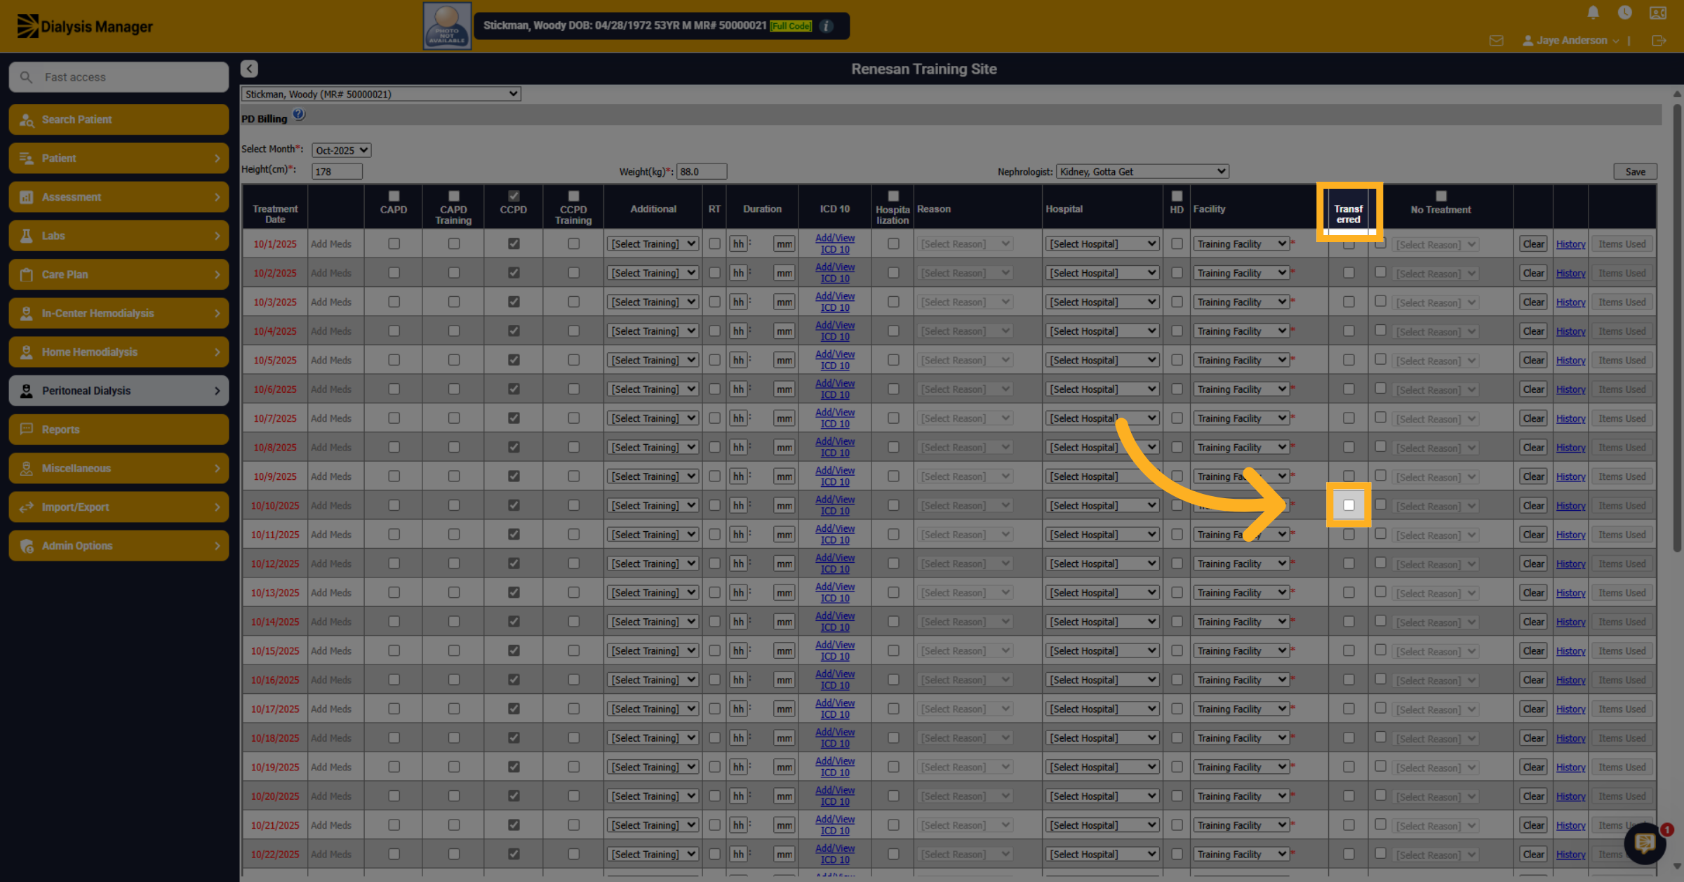Toggle the CAPD header select-all checkbox
Image resolution: width=1684 pixels, height=882 pixels.
[394, 196]
